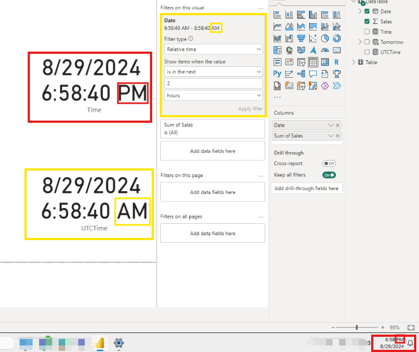Viewport: 419px width, 352px height.
Task: Expand the Tomorrow field hierarchy
Action: pos(360,42)
